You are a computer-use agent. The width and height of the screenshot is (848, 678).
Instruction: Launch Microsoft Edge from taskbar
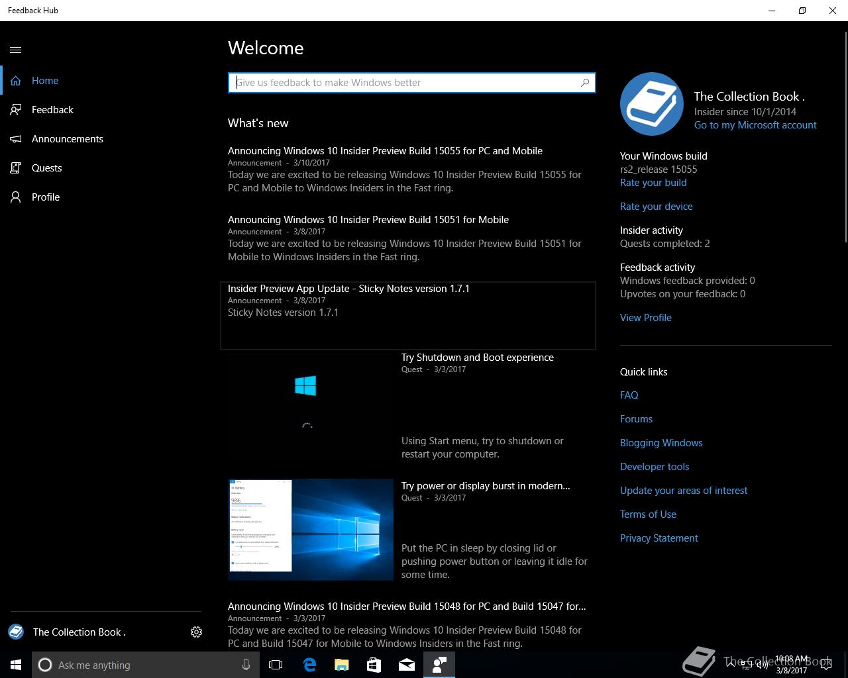click(x=309, y=665)
